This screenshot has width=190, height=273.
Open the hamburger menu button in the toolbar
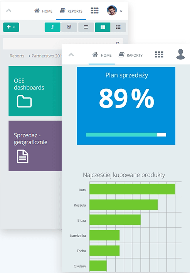[86, 27]
